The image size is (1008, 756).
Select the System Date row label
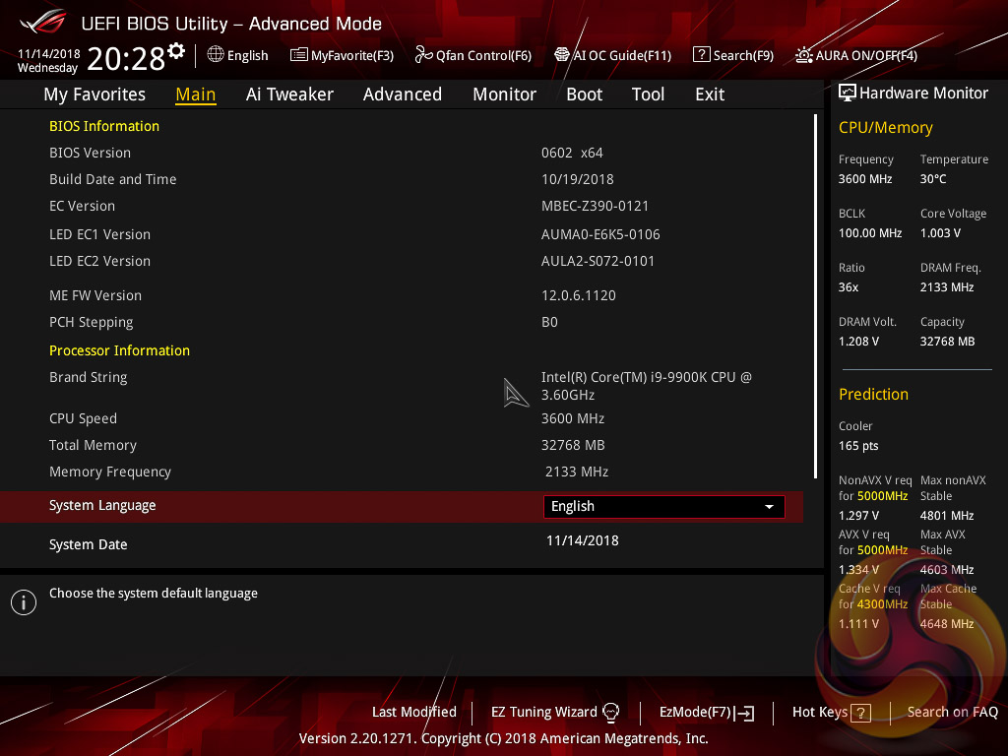pyautogui.click(x=88, y=544)
